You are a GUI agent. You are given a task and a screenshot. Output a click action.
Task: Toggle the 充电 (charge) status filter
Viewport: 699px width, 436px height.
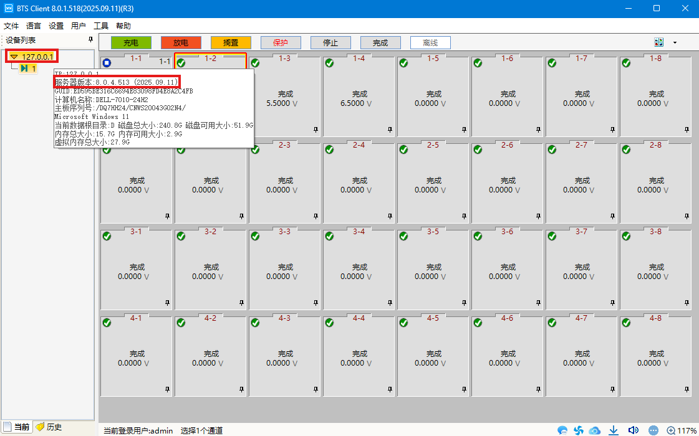pyautogui.click(x=131, y=43)
